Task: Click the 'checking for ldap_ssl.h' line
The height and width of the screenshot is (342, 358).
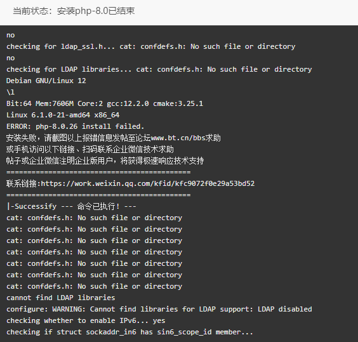Action: (150, 46)
